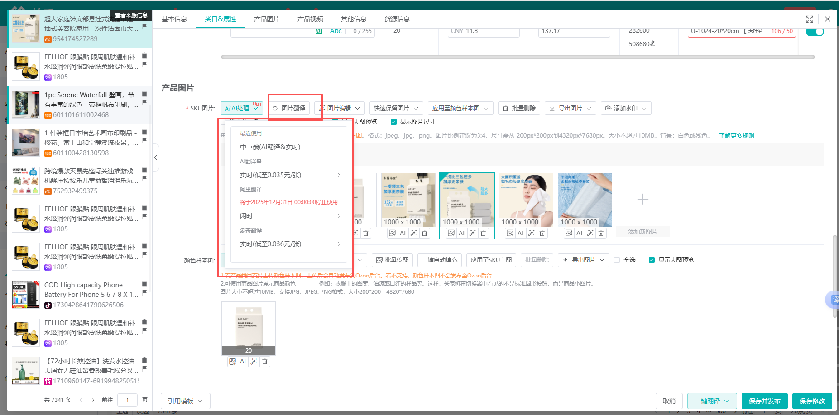Click the pencil edit icon near 508680

pos(652,44)
